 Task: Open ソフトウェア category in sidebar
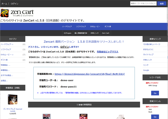coord(6,49)
